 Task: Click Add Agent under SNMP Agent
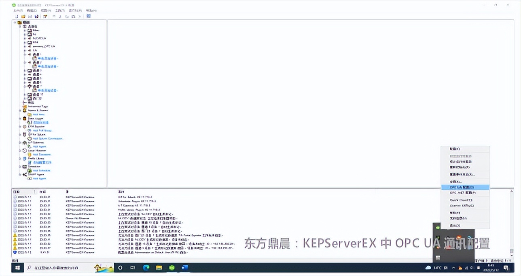pos(40,178)
